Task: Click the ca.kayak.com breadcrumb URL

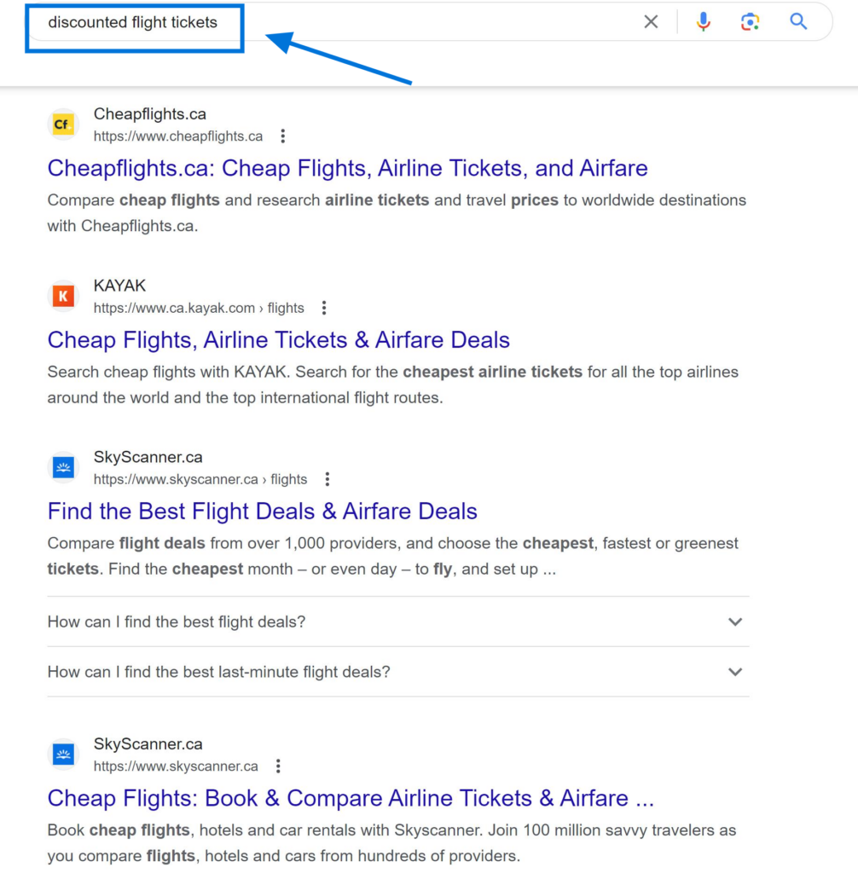Action: pos(196,308)
